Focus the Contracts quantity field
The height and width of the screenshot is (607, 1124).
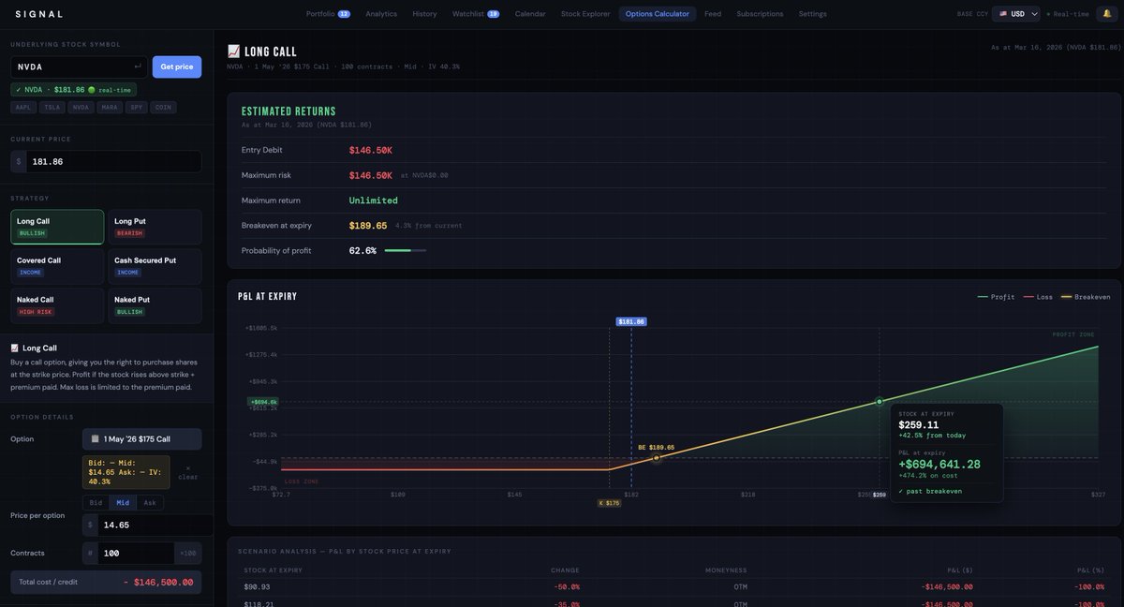pos(136,554)
